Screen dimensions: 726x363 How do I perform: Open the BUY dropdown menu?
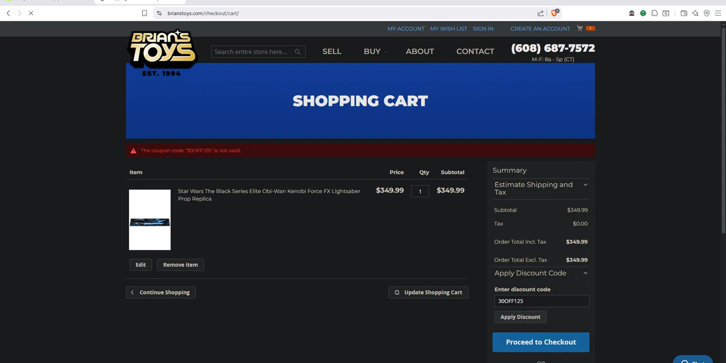pos(375,51)
